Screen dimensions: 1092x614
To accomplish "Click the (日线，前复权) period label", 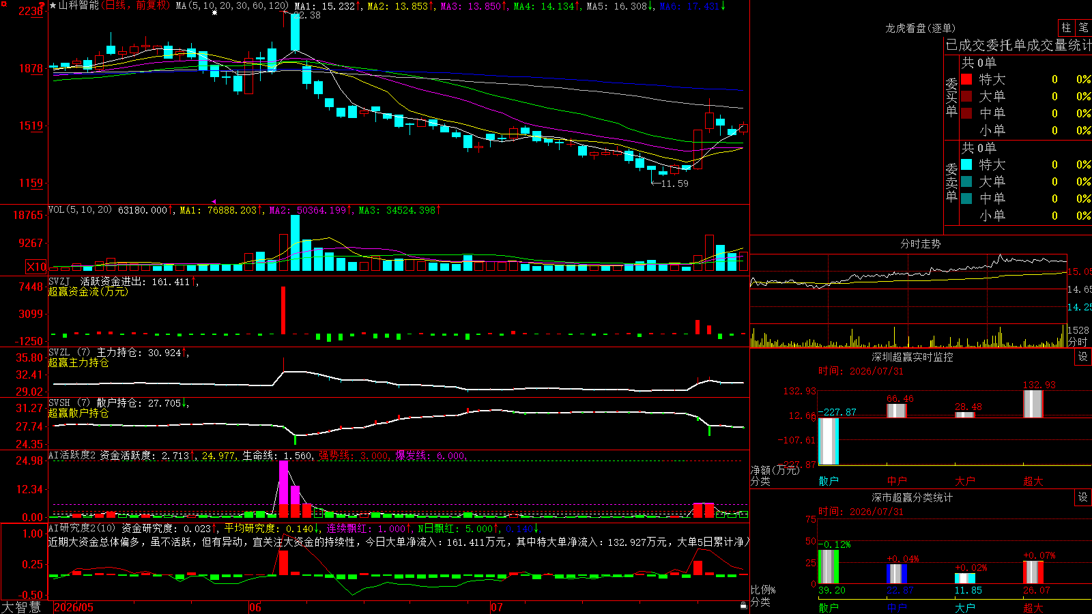I will point(136,5).
